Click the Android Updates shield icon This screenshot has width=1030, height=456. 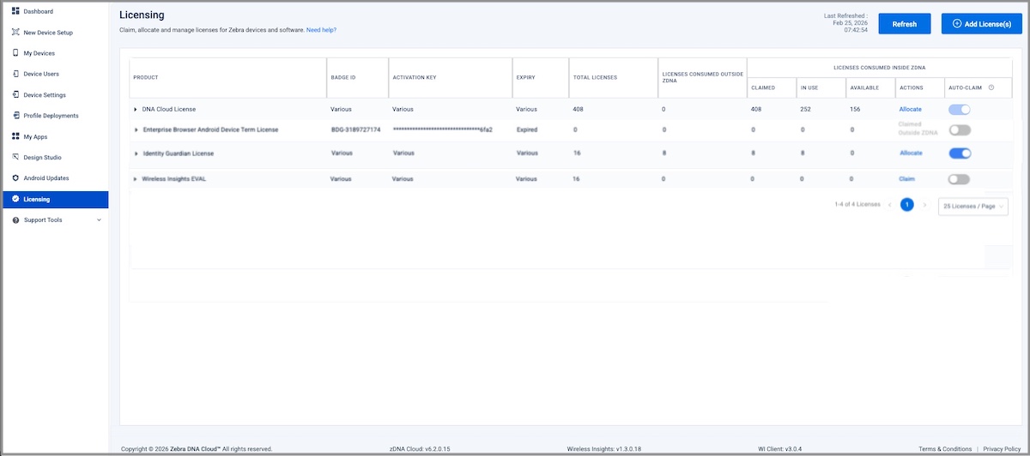(15, 178)
